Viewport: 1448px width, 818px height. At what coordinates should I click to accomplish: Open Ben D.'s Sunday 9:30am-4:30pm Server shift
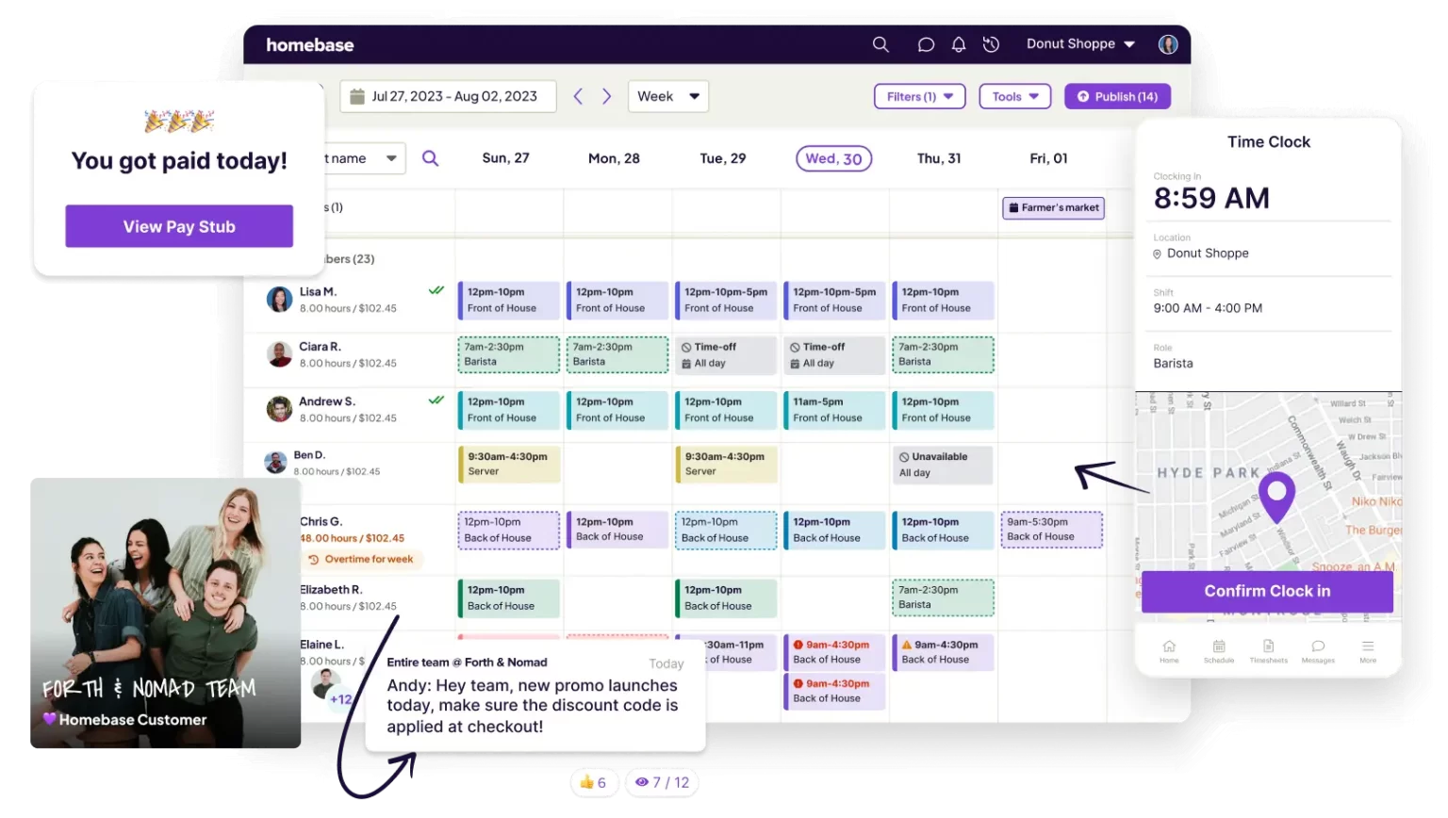[x=508, y=464]
